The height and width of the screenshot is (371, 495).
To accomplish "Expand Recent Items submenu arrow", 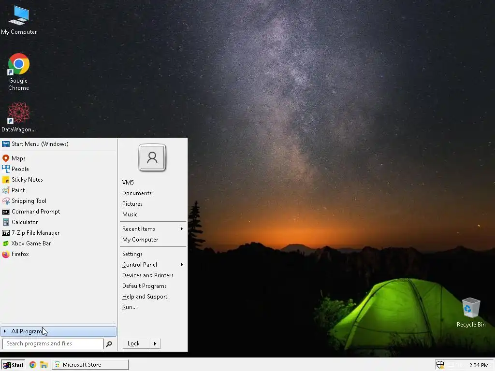I will pos(182,228).
